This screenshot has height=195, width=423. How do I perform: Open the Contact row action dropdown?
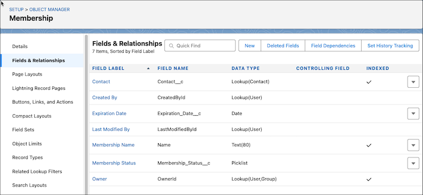[x=413, y=82]
